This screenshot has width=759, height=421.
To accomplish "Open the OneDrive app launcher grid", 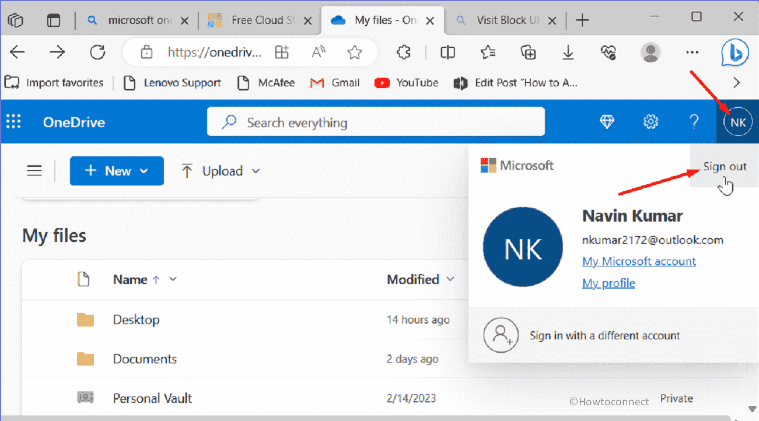I will pos(13,122).
